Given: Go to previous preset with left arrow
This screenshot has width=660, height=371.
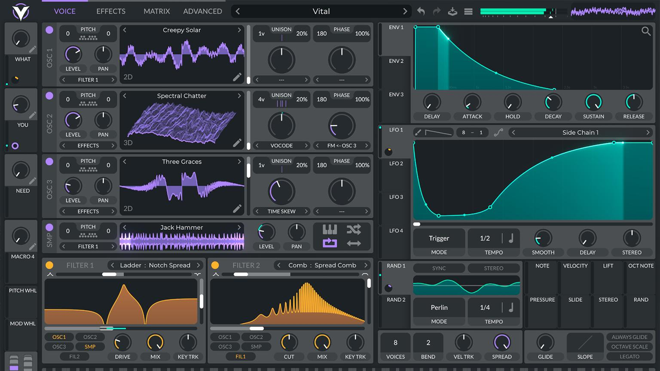Looking at the screenshot, I should tap(238, 12).
